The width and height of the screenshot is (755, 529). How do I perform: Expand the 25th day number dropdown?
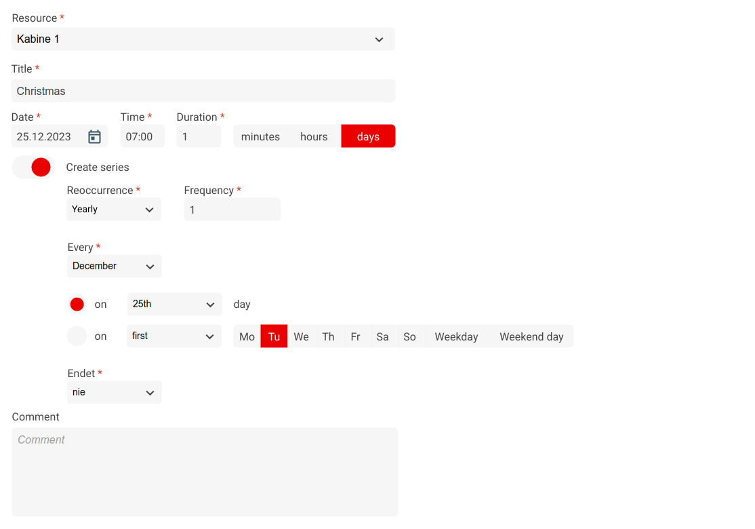[174, 305]
